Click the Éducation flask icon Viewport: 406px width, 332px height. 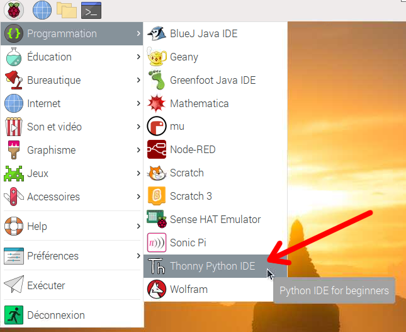pyautogui.click(x=14, y=57)
